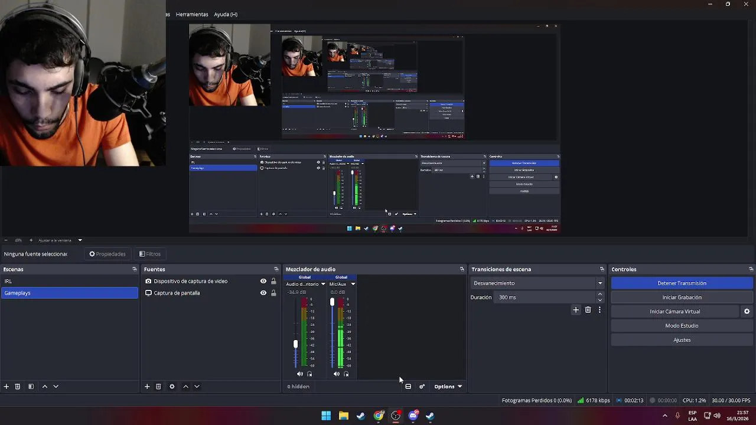
Task: Increase transition duration with up arrow
Action: (600, 295)
